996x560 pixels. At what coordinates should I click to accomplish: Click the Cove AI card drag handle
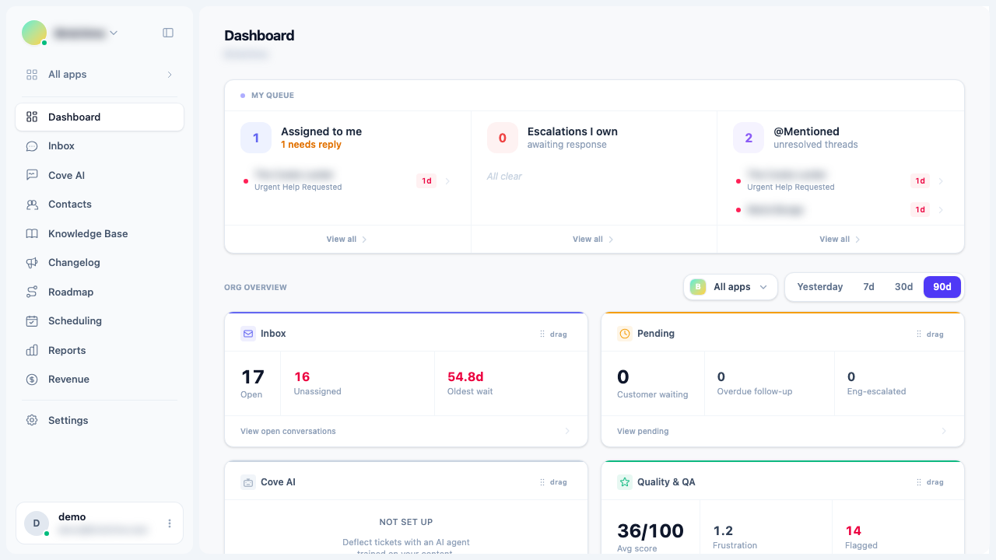(x=553, y=482)
